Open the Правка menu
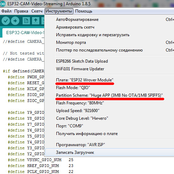This screenshot has height=174, width=174. coord(21,11)
